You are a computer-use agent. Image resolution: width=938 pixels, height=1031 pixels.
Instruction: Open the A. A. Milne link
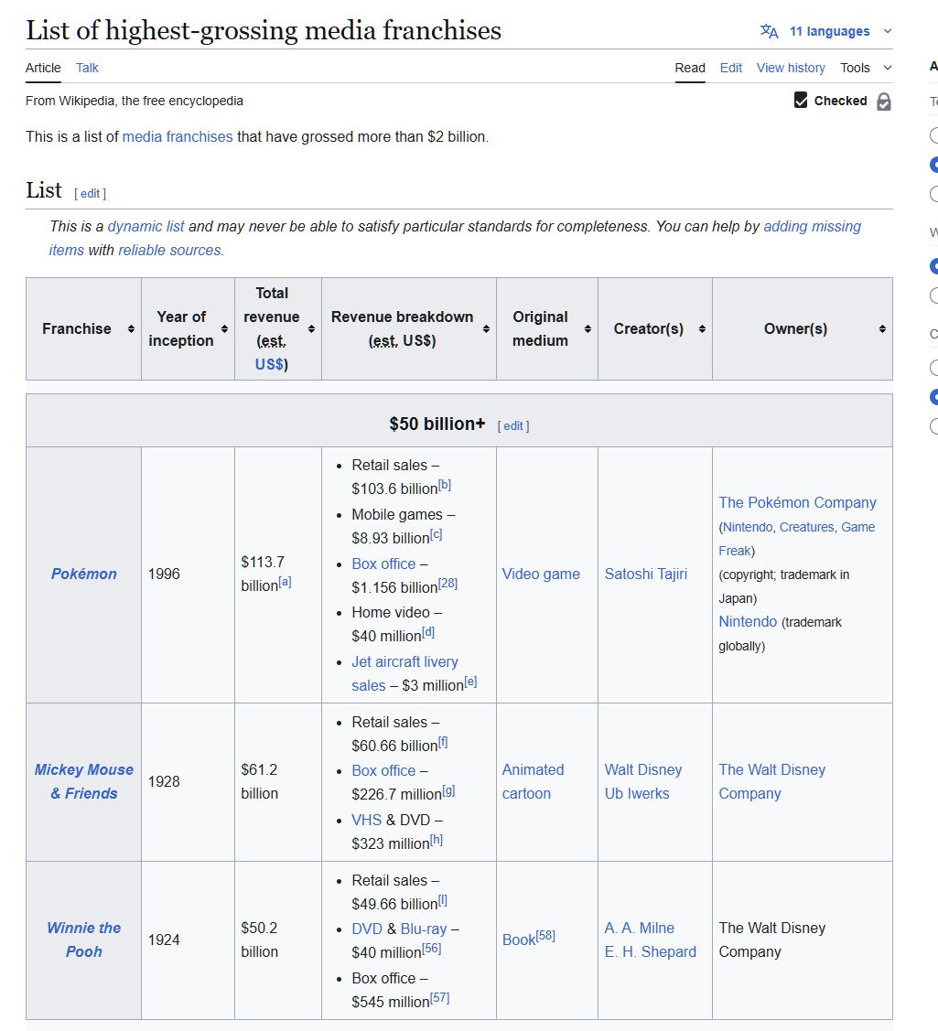pyautogui.click(x=640, y=929)
